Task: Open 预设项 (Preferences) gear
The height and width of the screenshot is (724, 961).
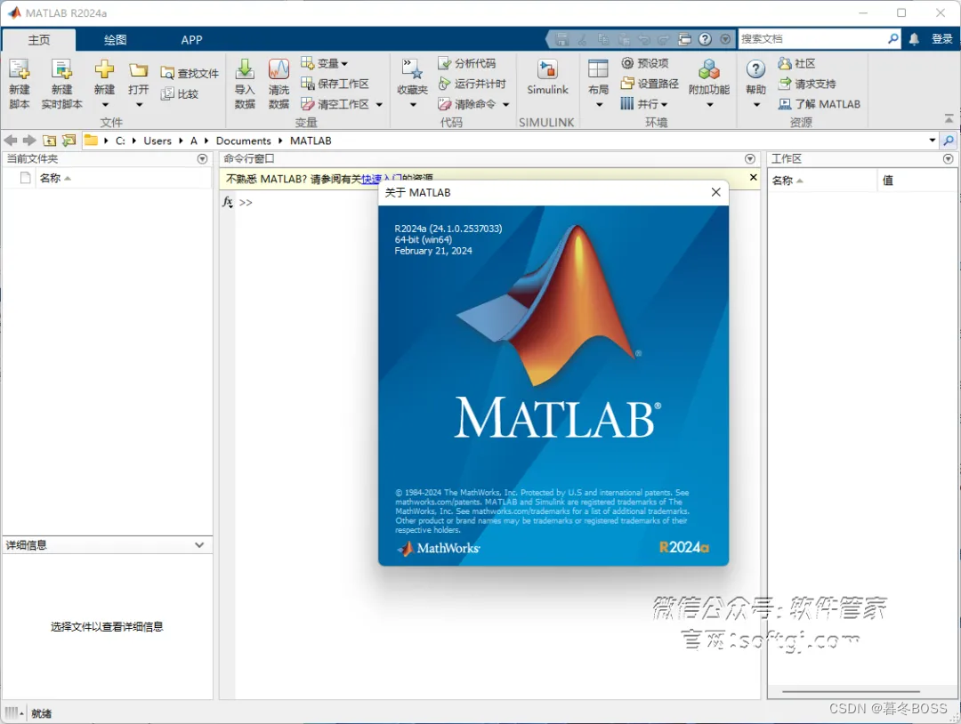Action: click(645, 63)
